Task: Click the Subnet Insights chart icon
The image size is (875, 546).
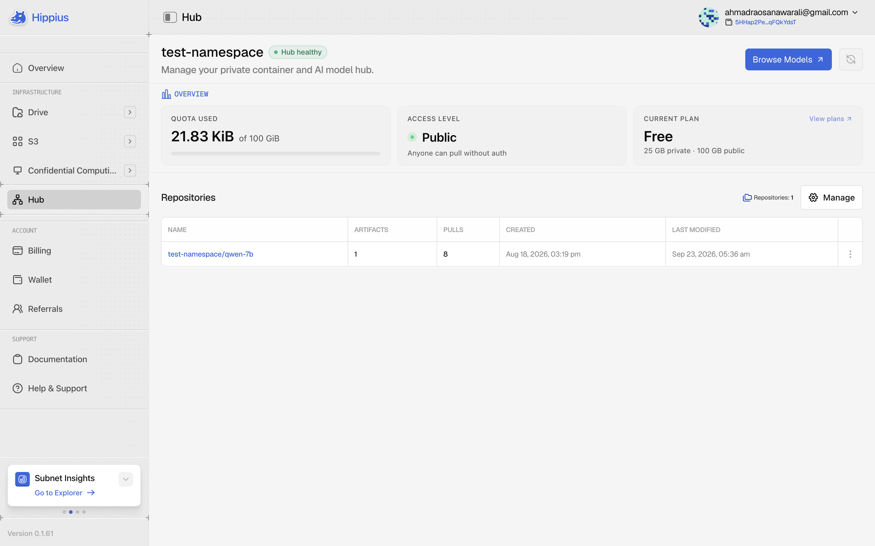Action: [x=22, y=479]
